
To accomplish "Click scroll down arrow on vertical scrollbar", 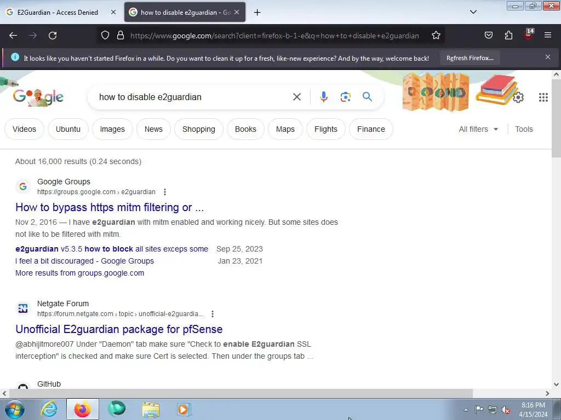I will 556,384.
